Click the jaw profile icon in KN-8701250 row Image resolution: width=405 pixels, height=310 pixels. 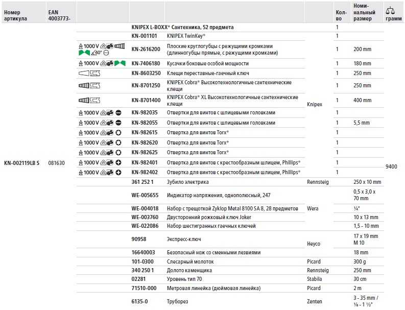95,85
